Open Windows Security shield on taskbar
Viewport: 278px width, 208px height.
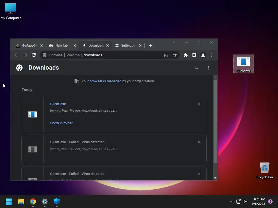point(57,201)
